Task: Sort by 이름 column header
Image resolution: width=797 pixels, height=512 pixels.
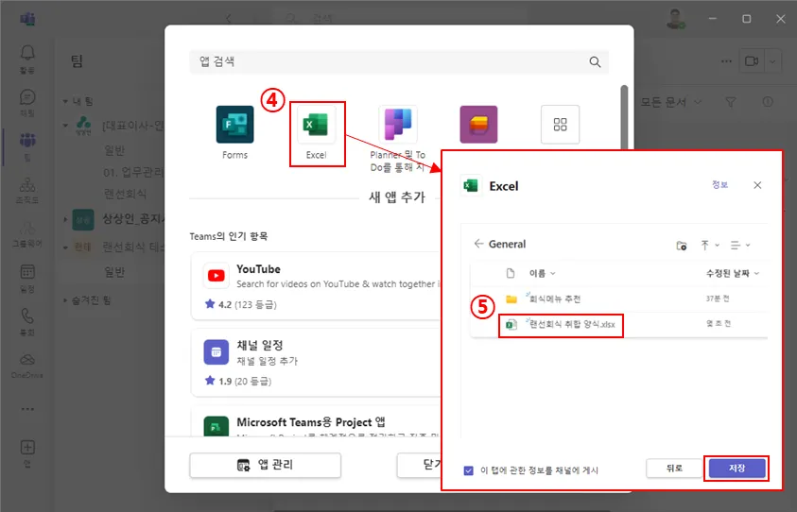Action: tap(542, 273)
